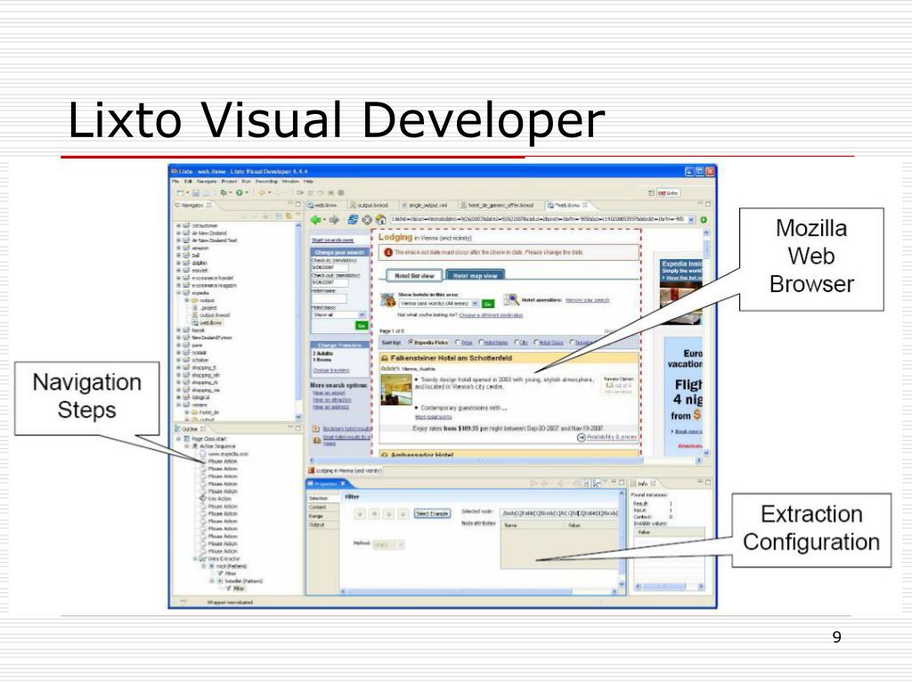Click Link with Editor icon in Navigator
Viewport: 912px width, 684px height.
[x=289, y=216]
